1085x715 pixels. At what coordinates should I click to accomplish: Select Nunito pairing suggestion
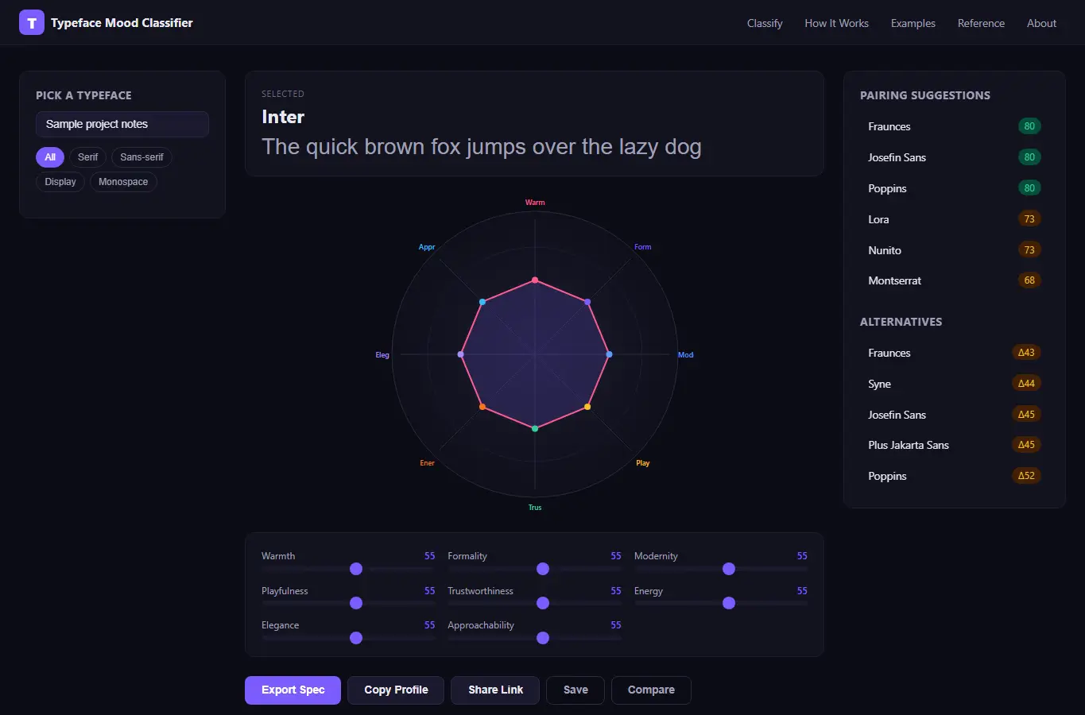(954, 250)
